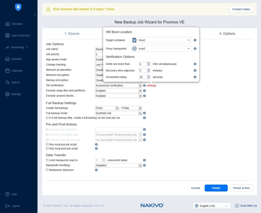Open the Activities inbox icon
The image size is (261, 213).
click(x=7, y=59)
